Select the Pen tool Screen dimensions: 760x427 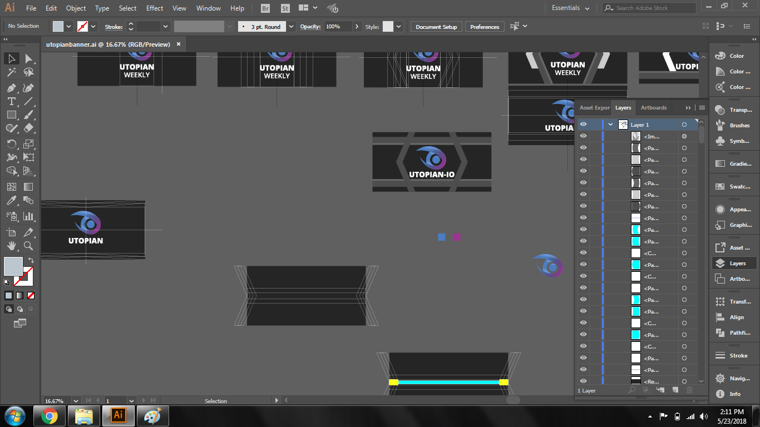point(11,88)
